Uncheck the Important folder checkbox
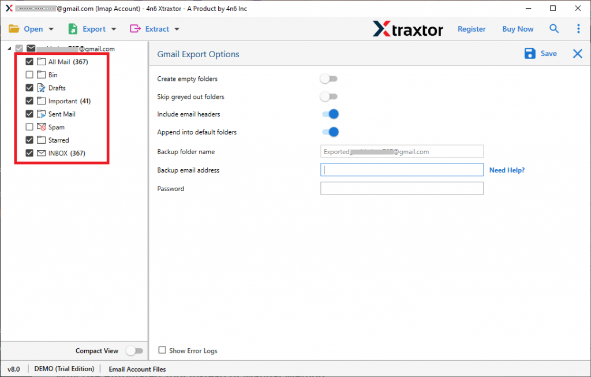The height and width of the screenshot is (377, 591). coord(29,100)
